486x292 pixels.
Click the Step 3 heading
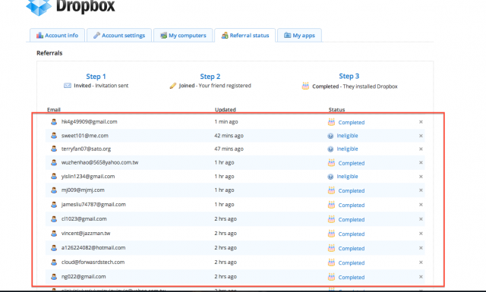[349, 76]
